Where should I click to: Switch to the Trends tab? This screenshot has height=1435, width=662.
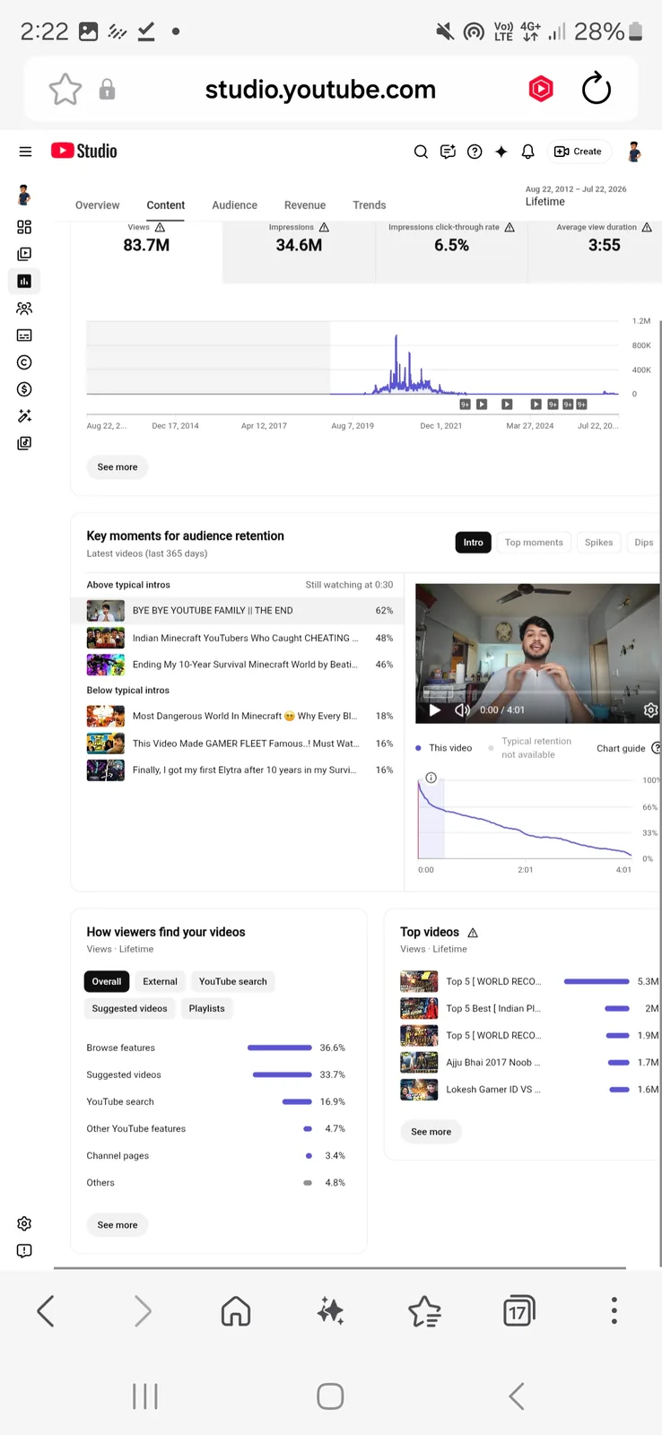370,205
